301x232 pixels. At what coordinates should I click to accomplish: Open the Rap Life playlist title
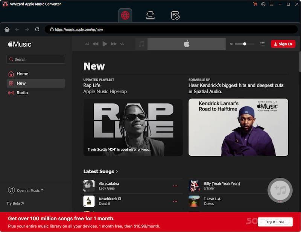92,85
